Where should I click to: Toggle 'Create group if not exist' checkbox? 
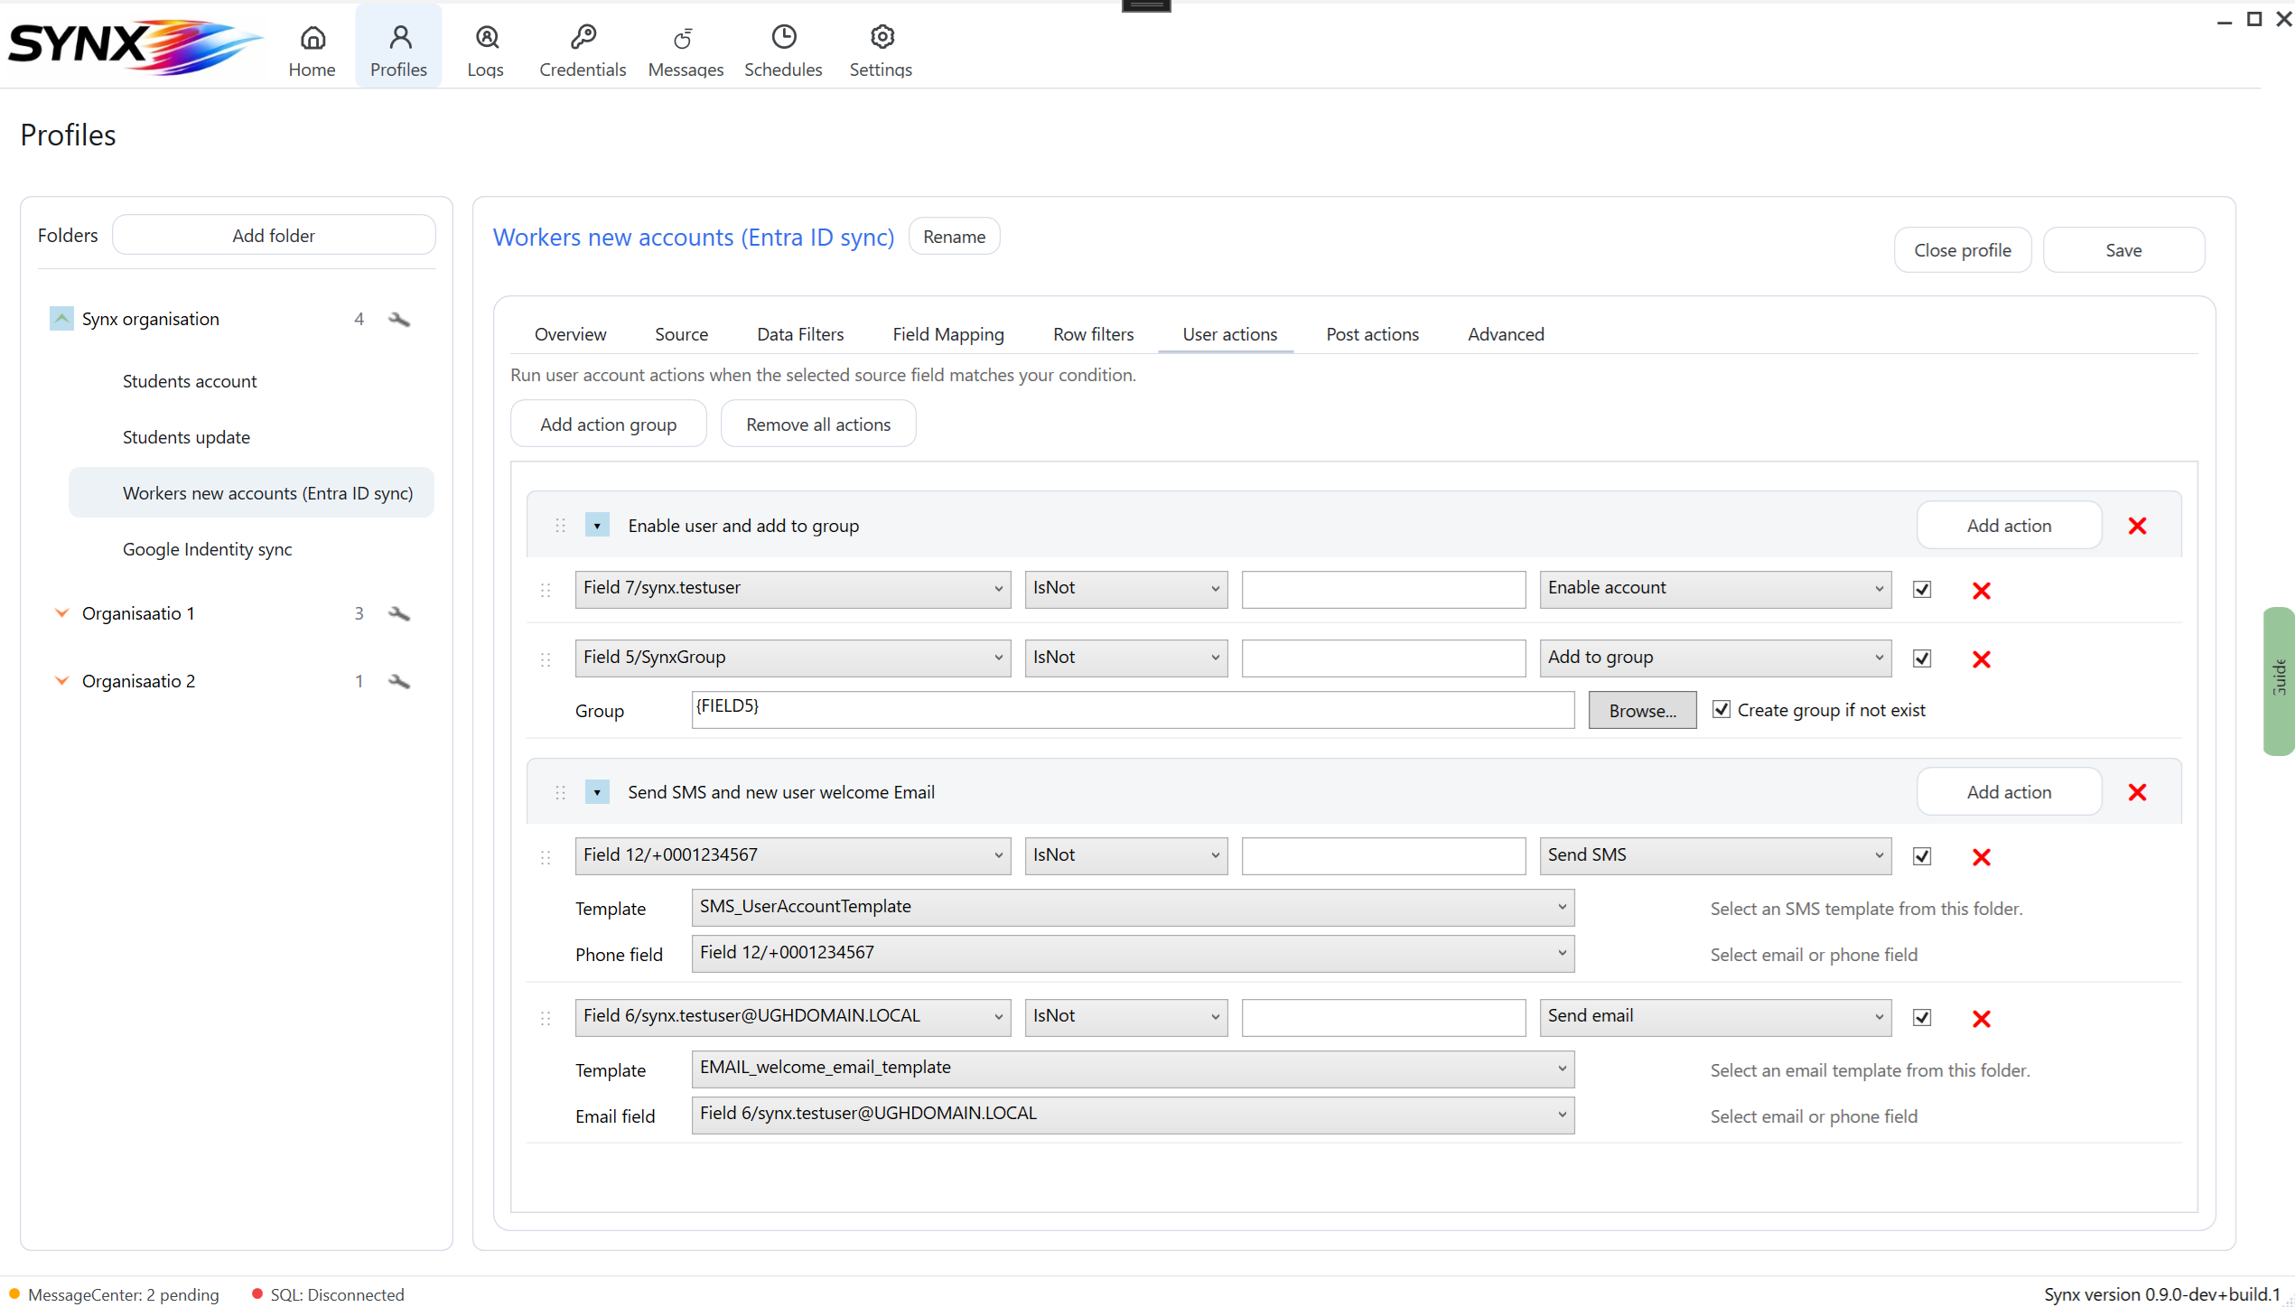1721,709
